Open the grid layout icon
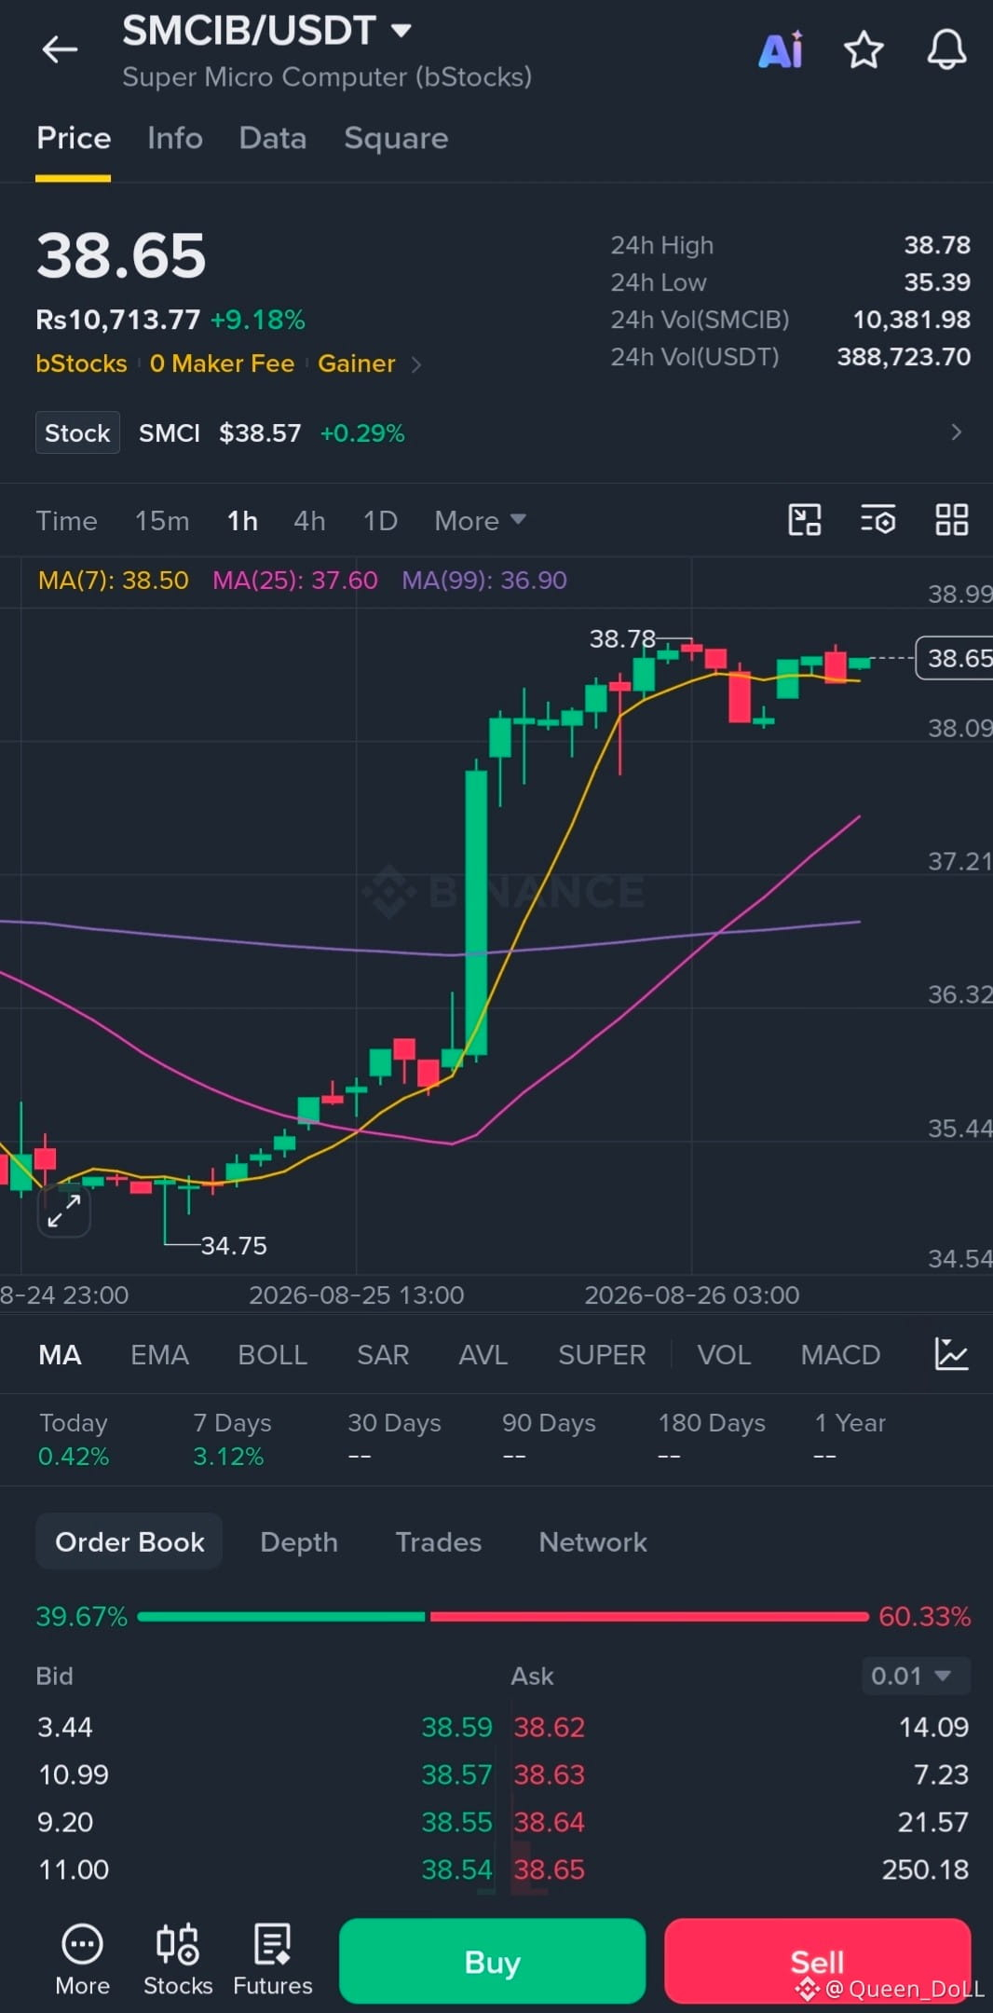 click(x=951, y=520)
